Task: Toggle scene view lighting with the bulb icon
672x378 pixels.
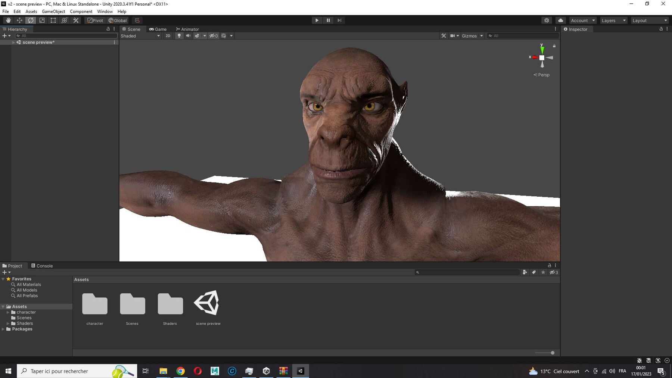Action: [x=179, y=35]
